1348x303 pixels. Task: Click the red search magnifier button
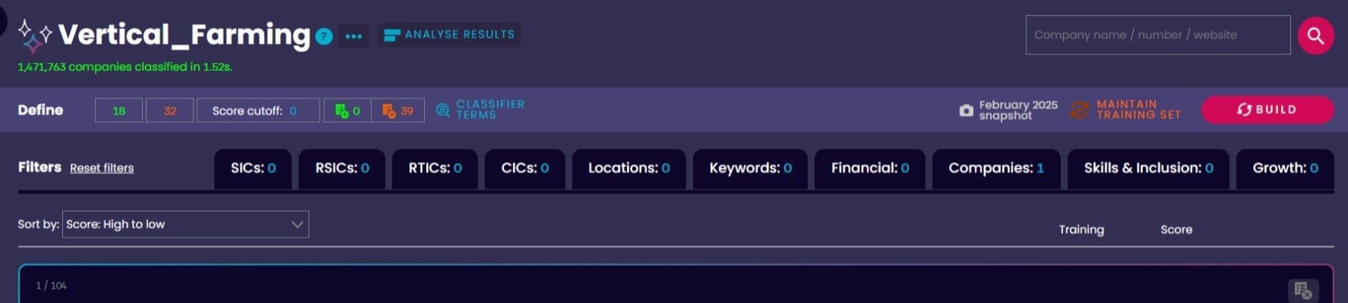(x=1315, y=35)
